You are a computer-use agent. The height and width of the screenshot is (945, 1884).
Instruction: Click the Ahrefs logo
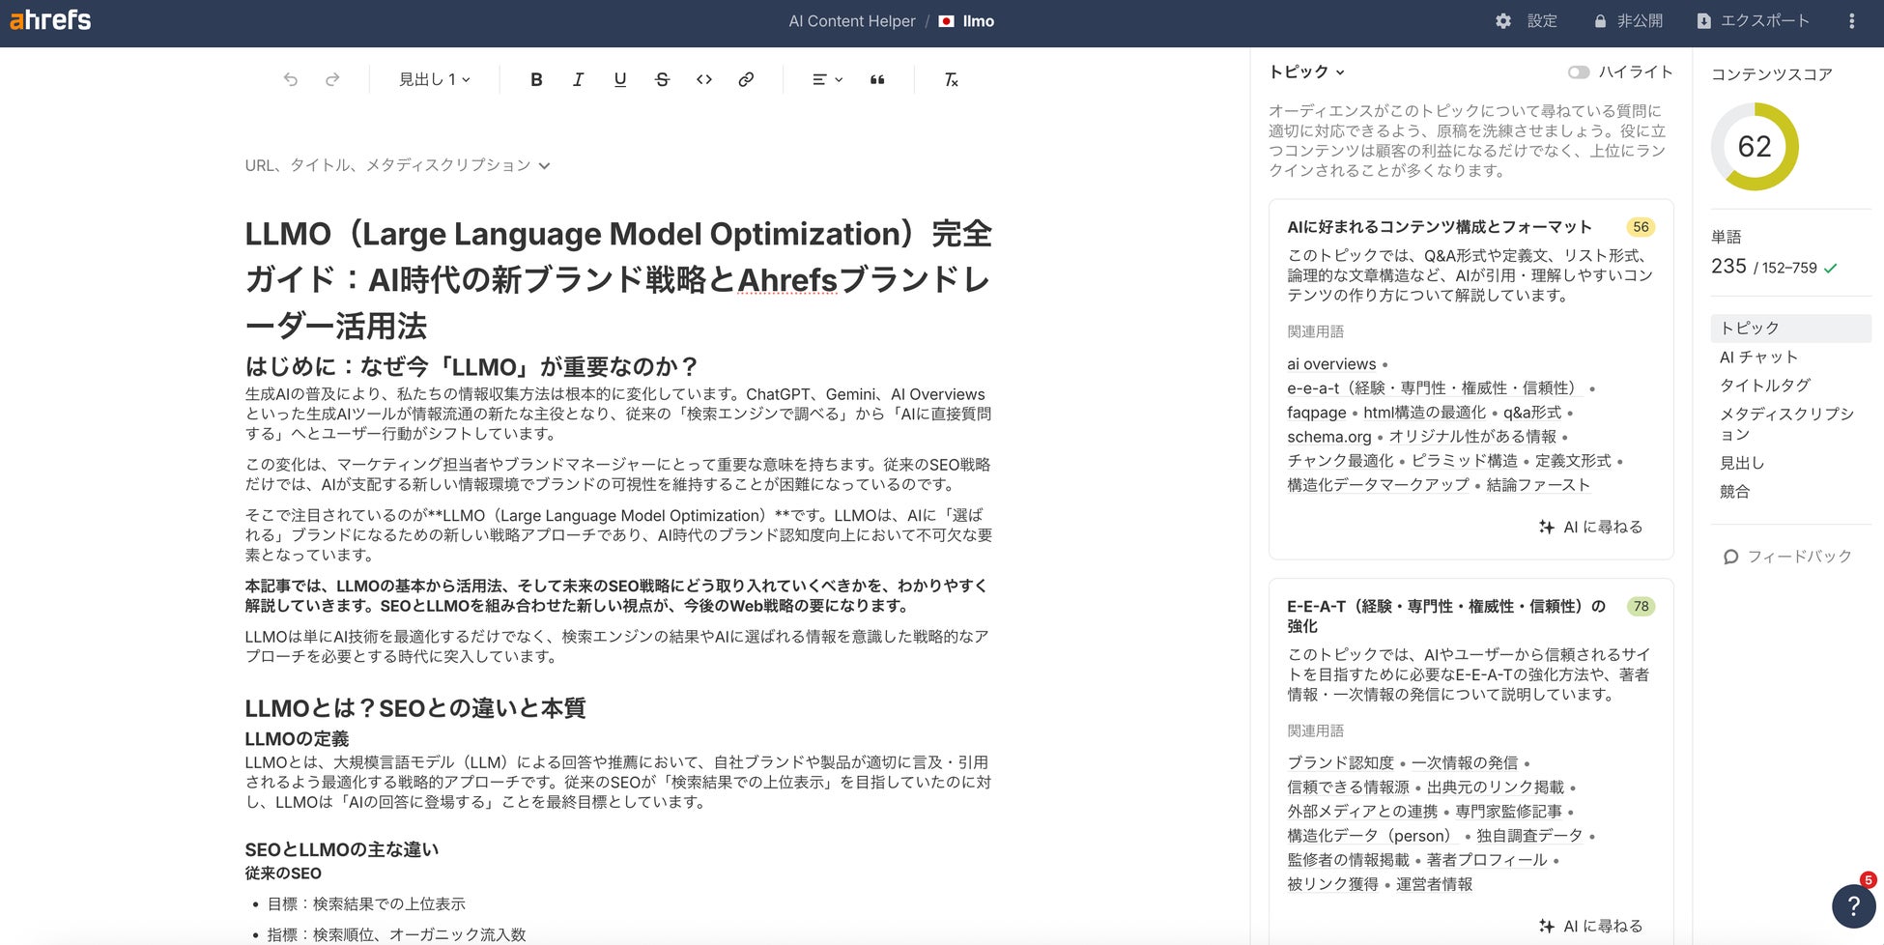tap(50, 20)
